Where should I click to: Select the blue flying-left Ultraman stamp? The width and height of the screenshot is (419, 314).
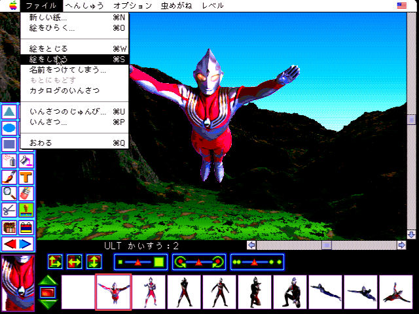(x=325, y=292)
